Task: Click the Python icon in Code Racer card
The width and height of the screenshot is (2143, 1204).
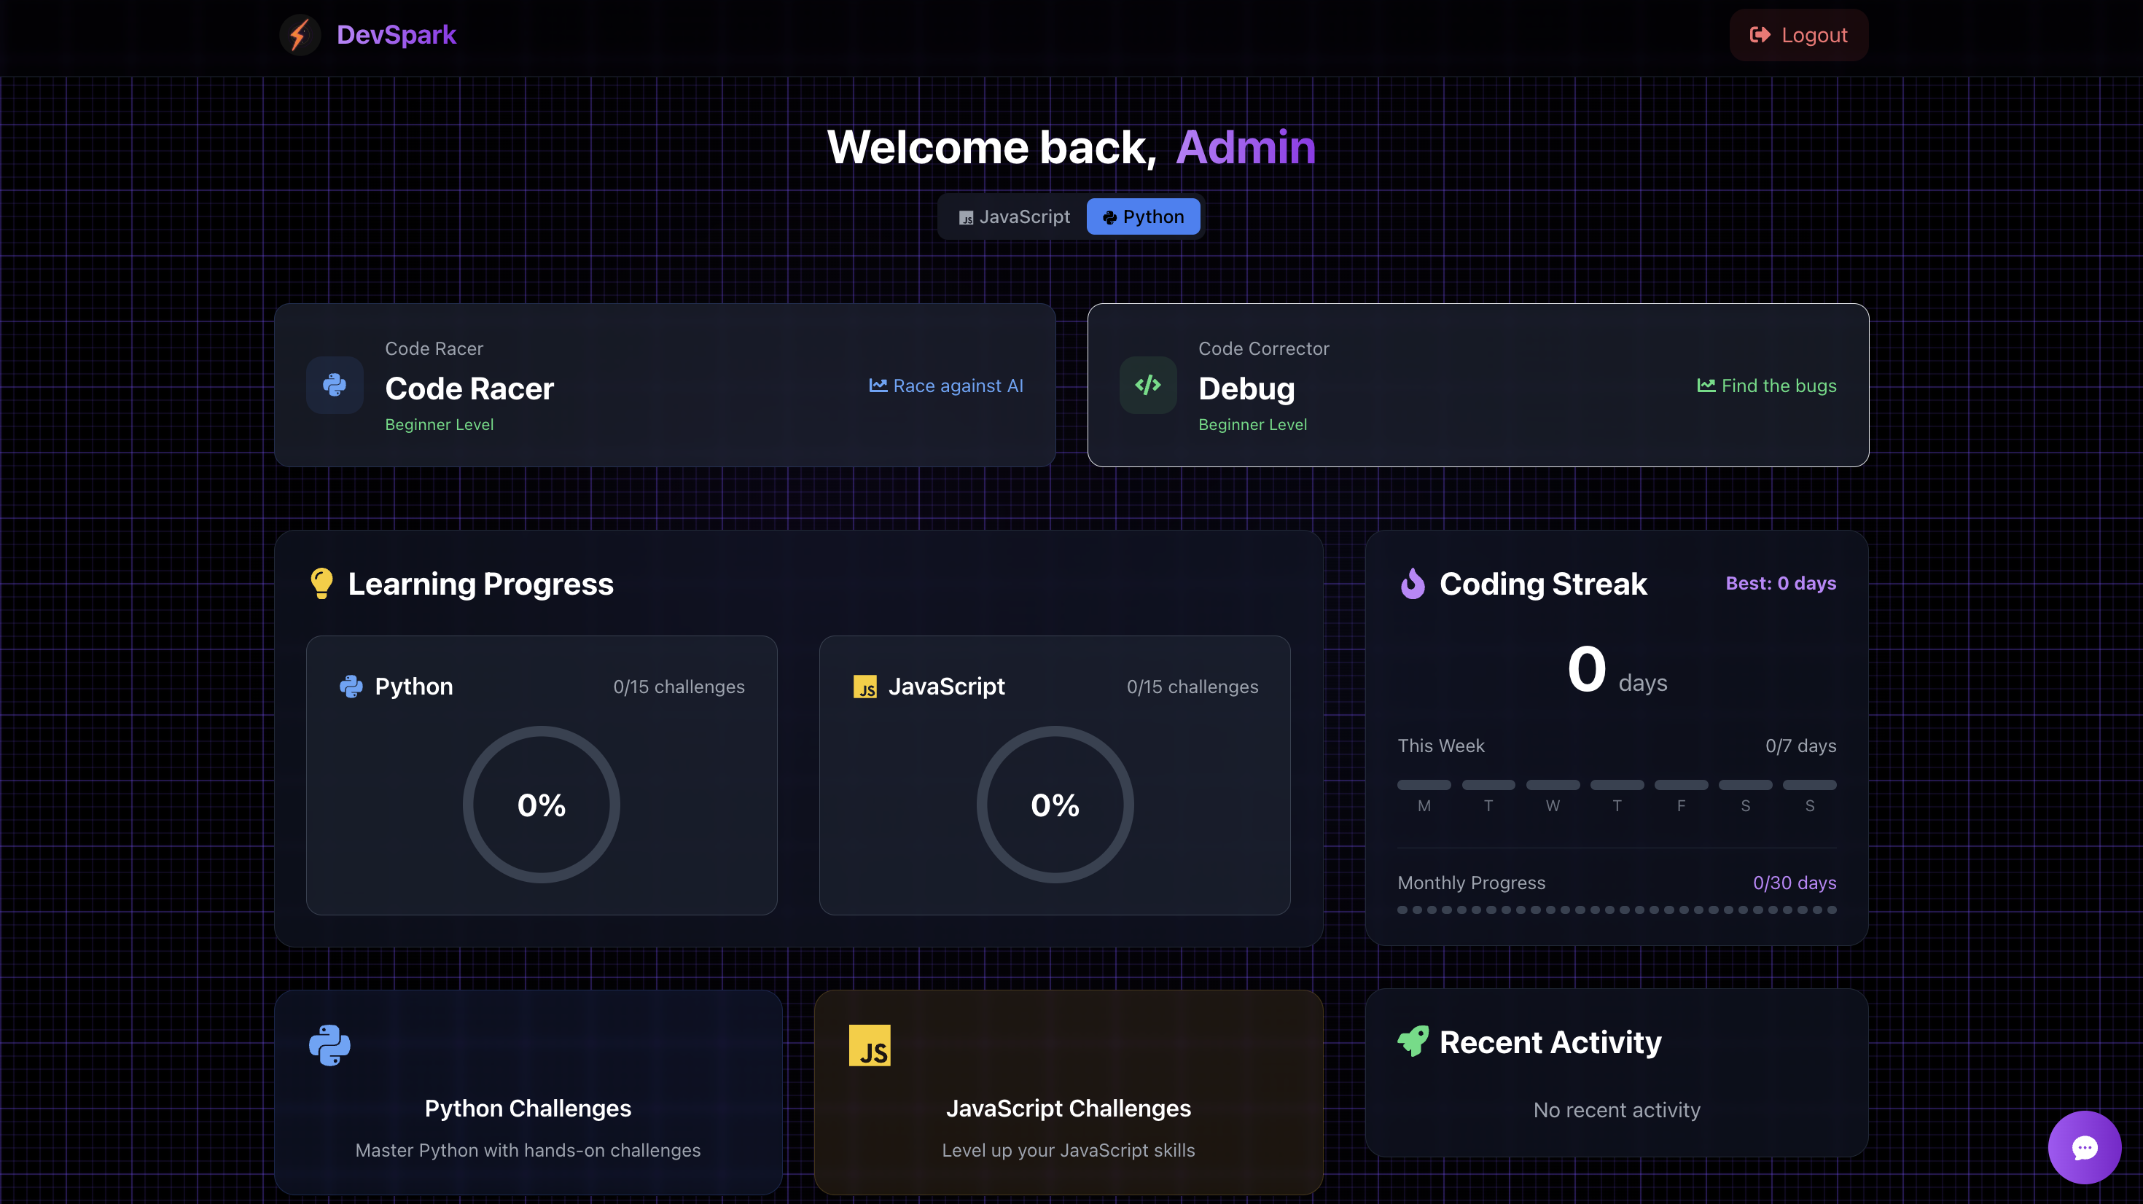Action: click(x=335, y=386)
